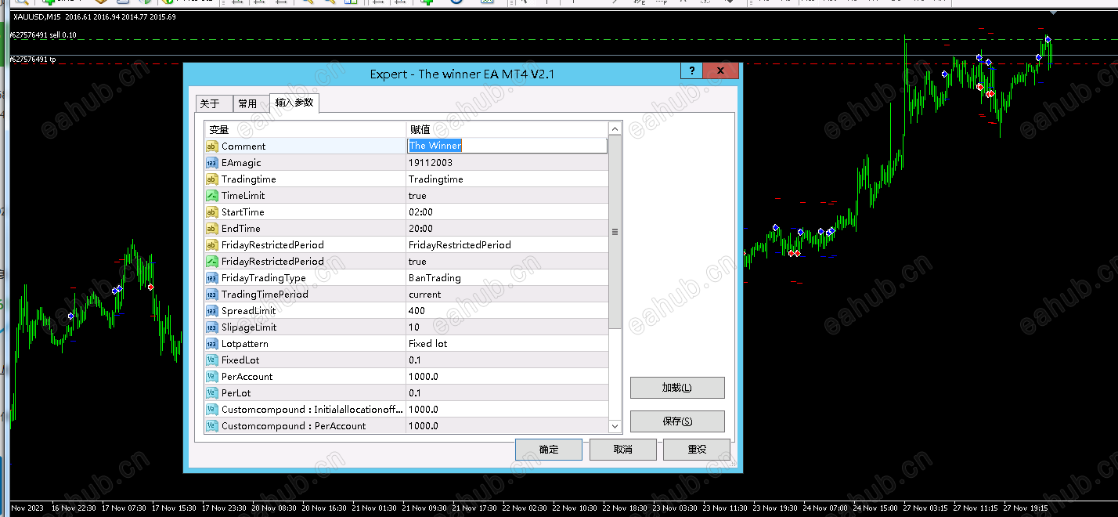
Task: Click the integer icon beside EAmagic
Action: click(x=211, y=163)
